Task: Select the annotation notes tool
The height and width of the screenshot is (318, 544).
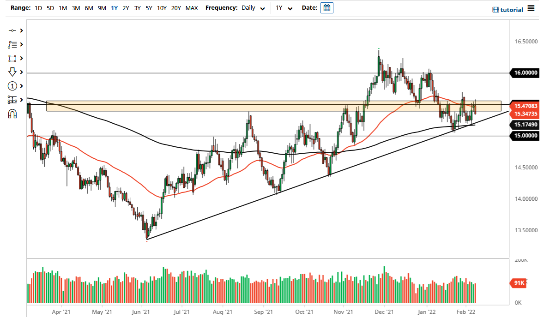Action: click(x=12, y=44)
